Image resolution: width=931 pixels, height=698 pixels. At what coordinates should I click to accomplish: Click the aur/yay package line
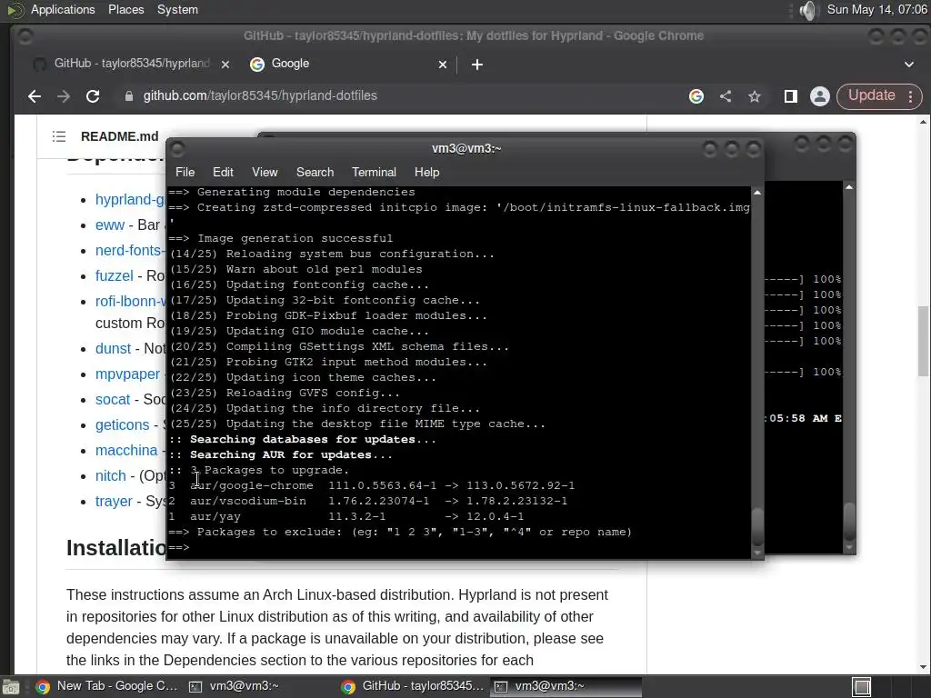pos(346,516)
